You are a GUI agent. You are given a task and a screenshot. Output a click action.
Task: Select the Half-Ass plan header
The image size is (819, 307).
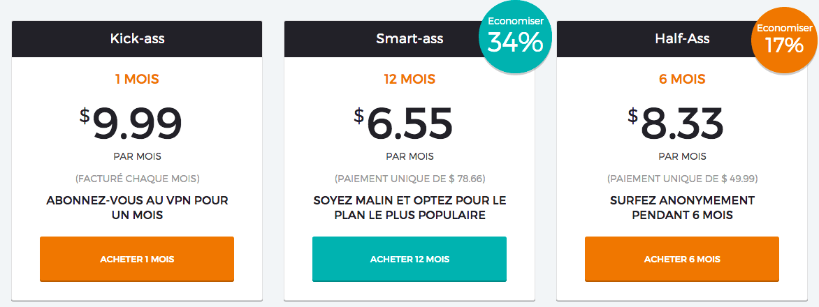(681, 39)
